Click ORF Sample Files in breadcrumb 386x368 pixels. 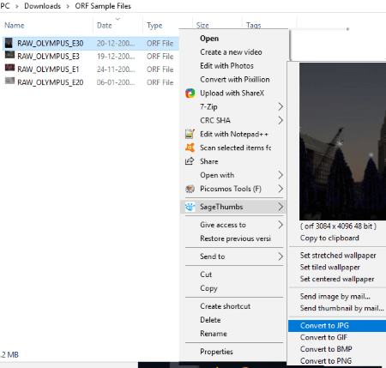[x=103, y=6]
